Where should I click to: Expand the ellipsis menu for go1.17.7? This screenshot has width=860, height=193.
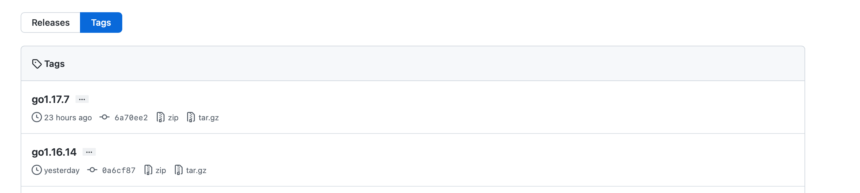point(82,99)
